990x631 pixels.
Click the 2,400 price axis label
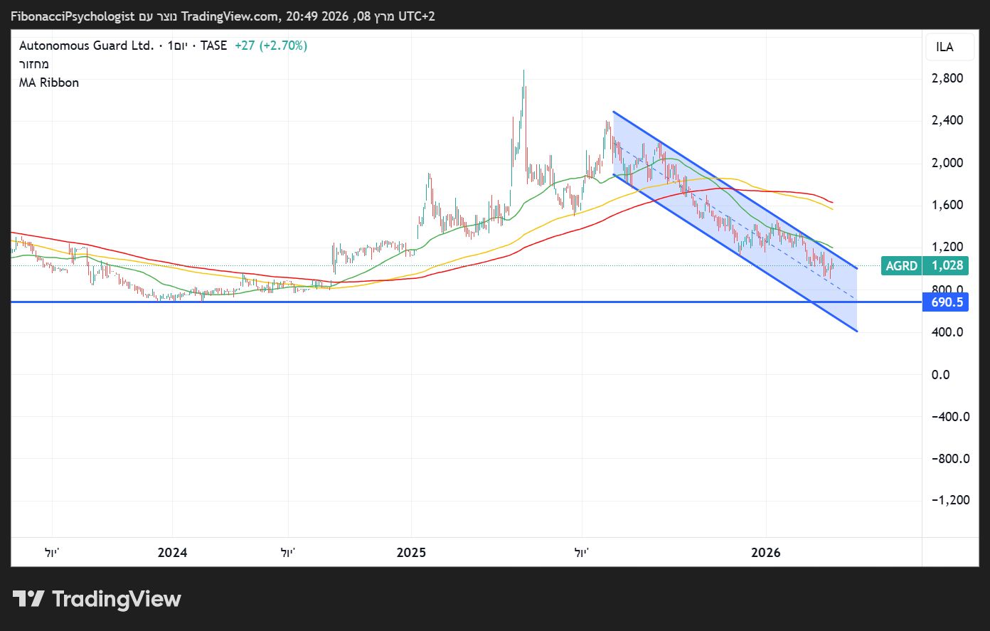947,120
